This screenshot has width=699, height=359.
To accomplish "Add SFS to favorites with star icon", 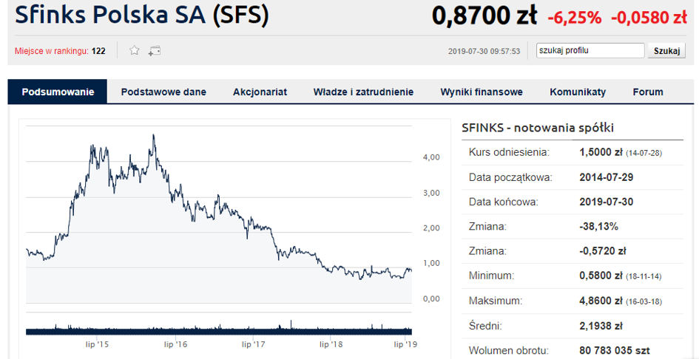I will pyautogui.click(x=134, y=50).
